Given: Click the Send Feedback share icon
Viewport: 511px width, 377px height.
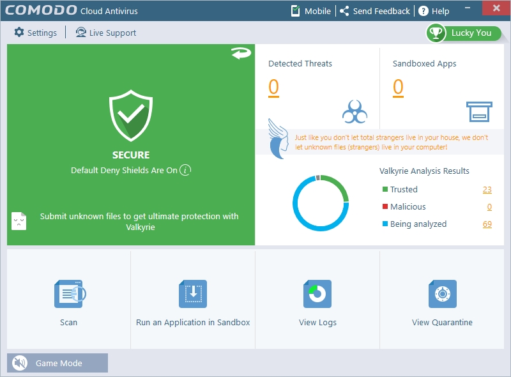Looking at the screenshot, I should (344, 11).
